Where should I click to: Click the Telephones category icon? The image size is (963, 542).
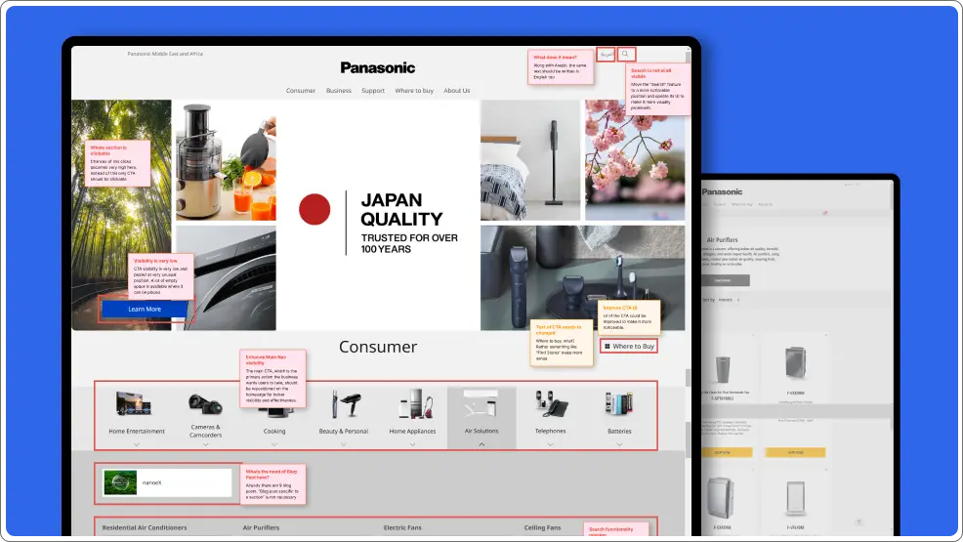tap(550, 403)
